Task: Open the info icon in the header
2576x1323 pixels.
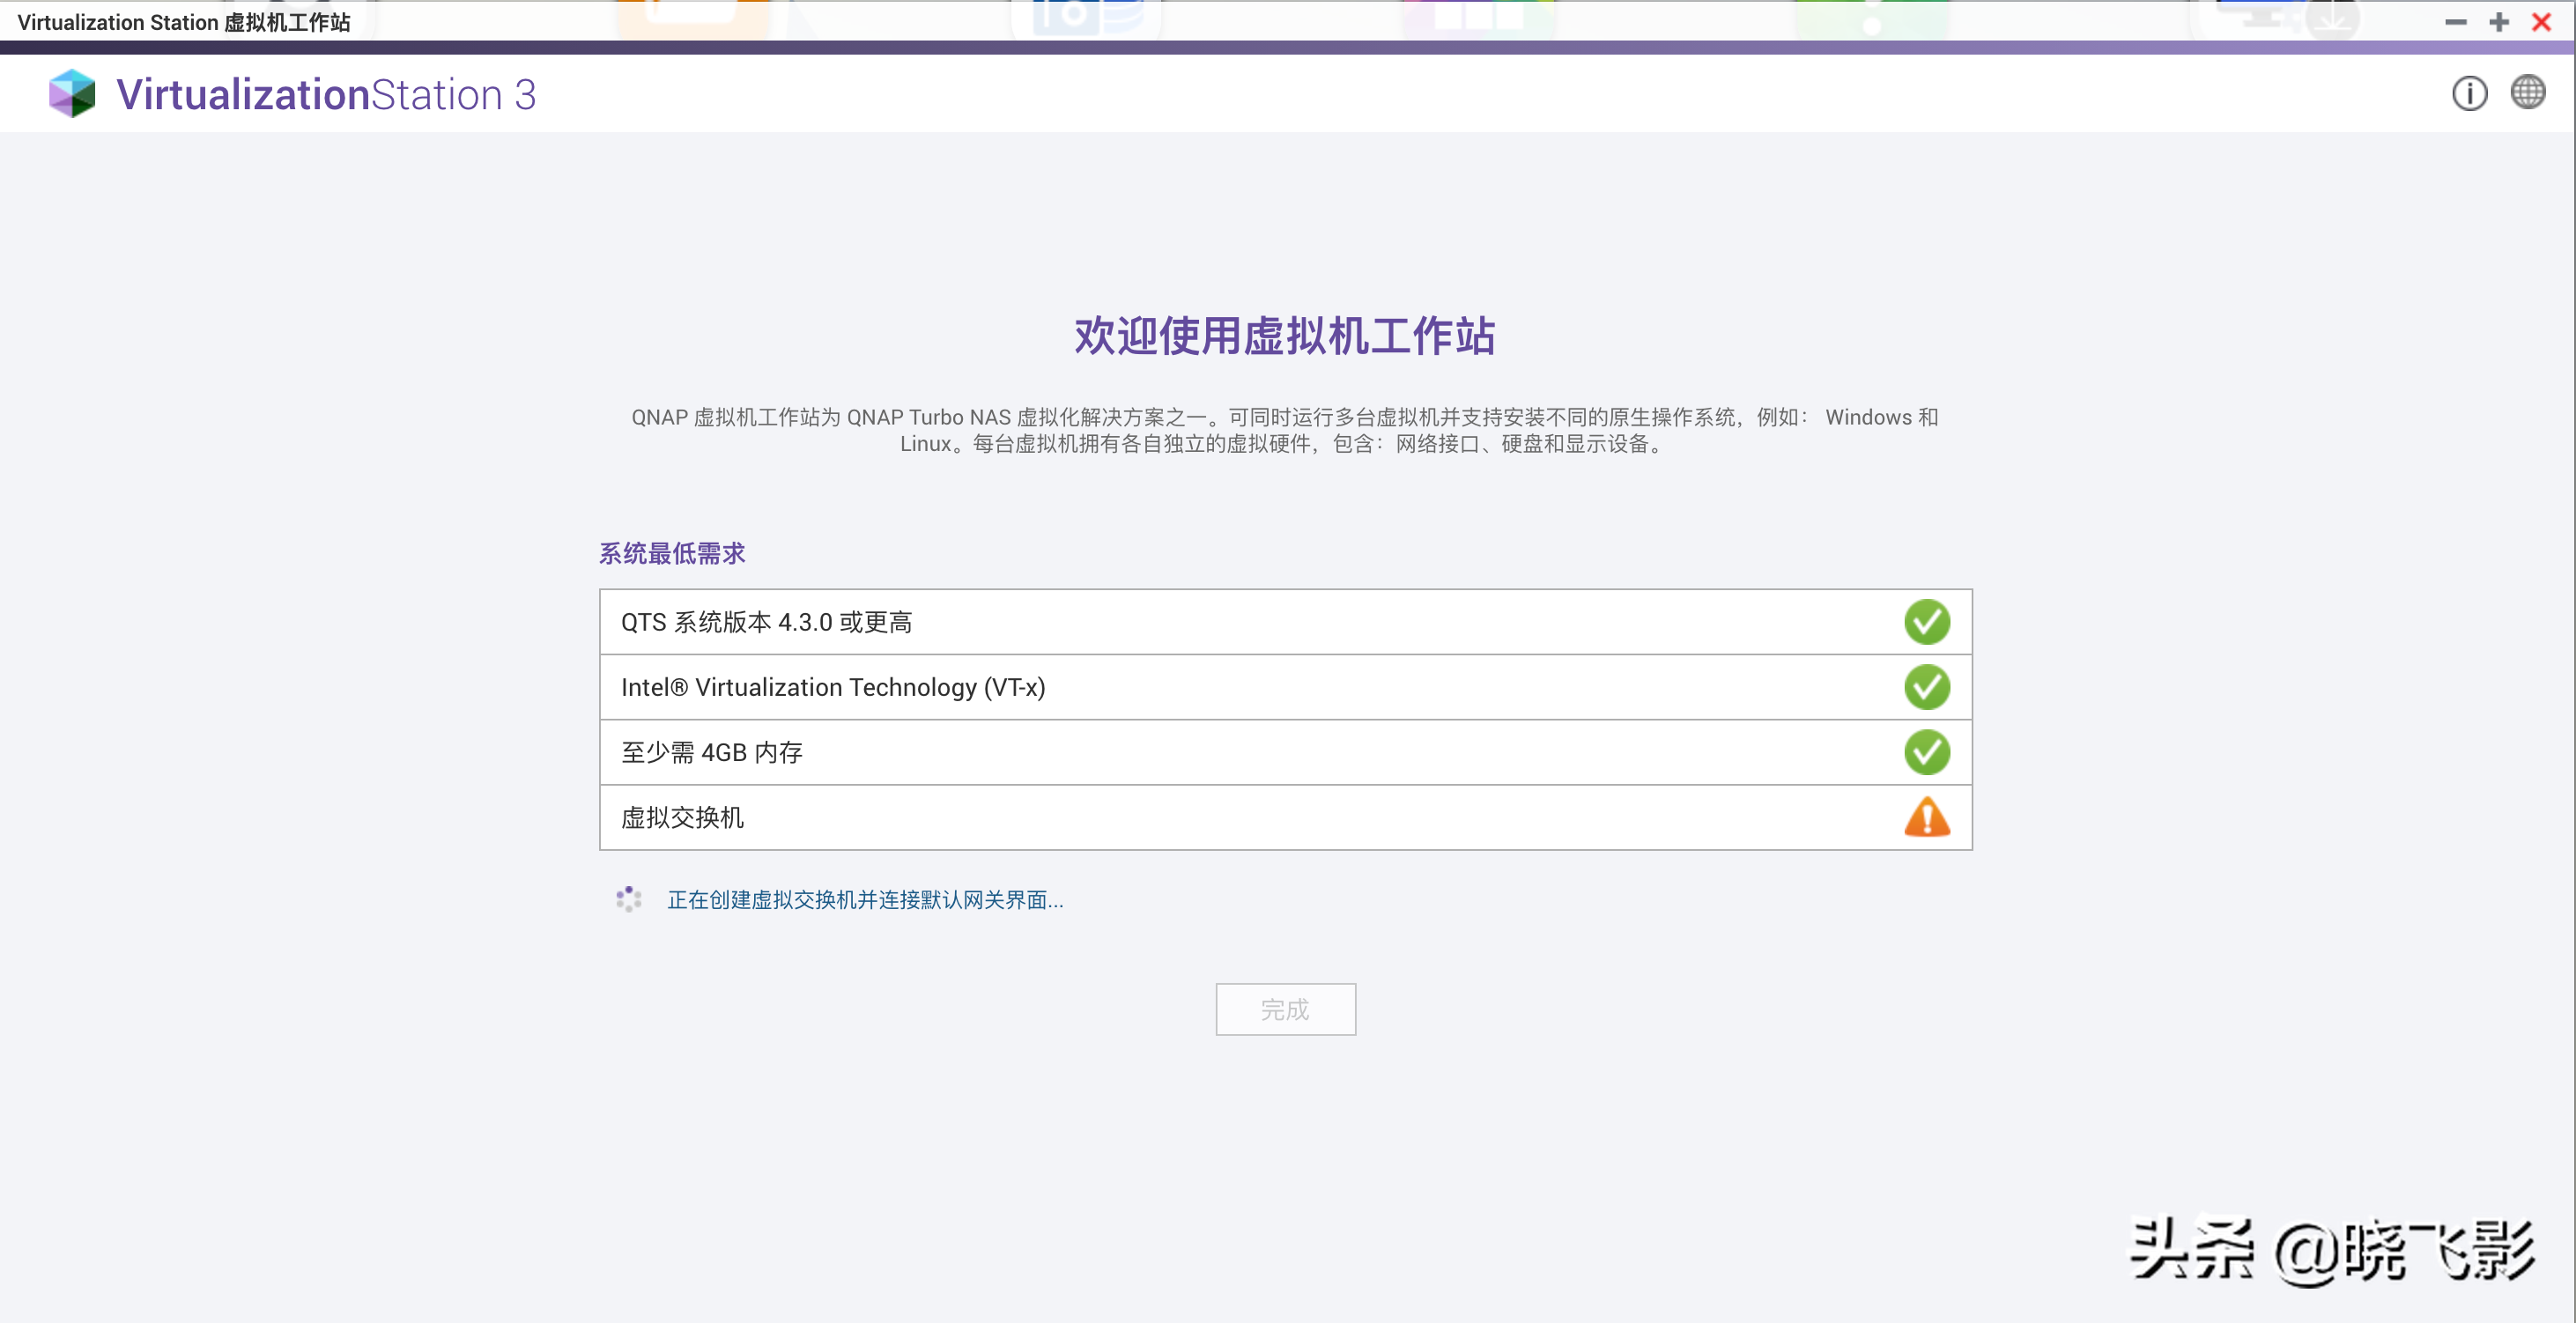Action: [2469, 94]
